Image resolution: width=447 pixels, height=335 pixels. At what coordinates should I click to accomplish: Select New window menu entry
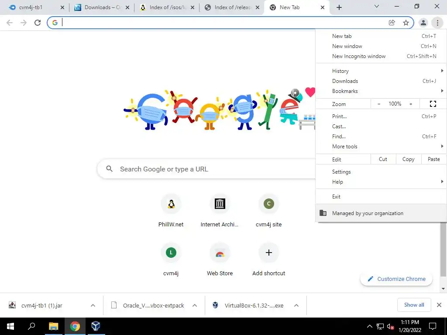pyautogui.click(x=381, y=46)
